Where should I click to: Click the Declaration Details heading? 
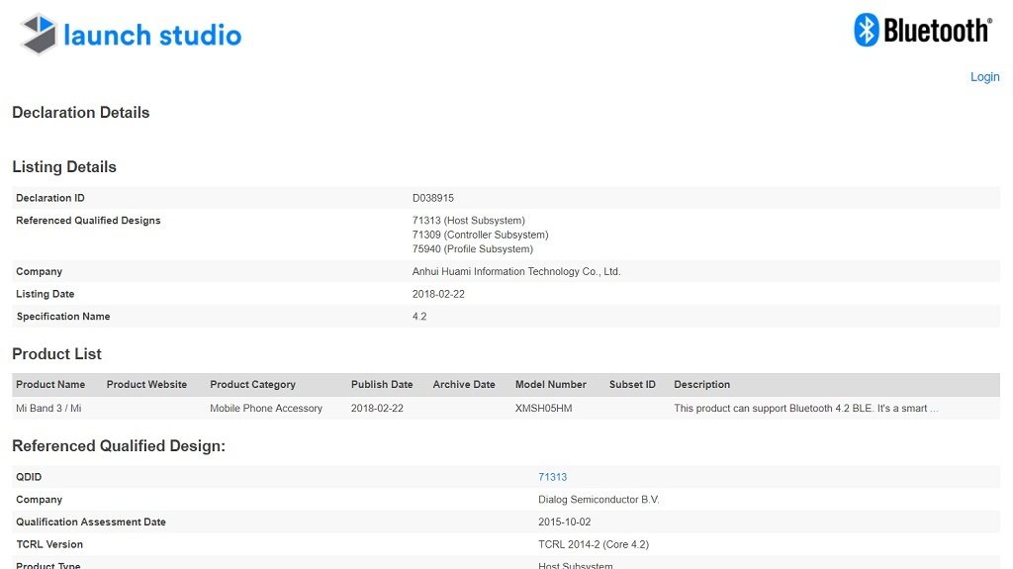[81, 113]
